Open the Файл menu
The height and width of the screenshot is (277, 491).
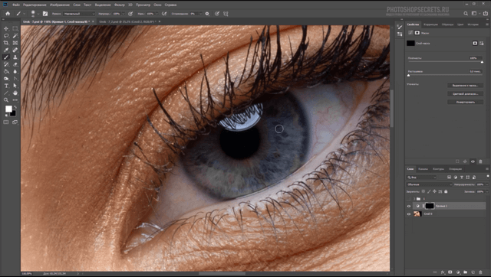16,5
